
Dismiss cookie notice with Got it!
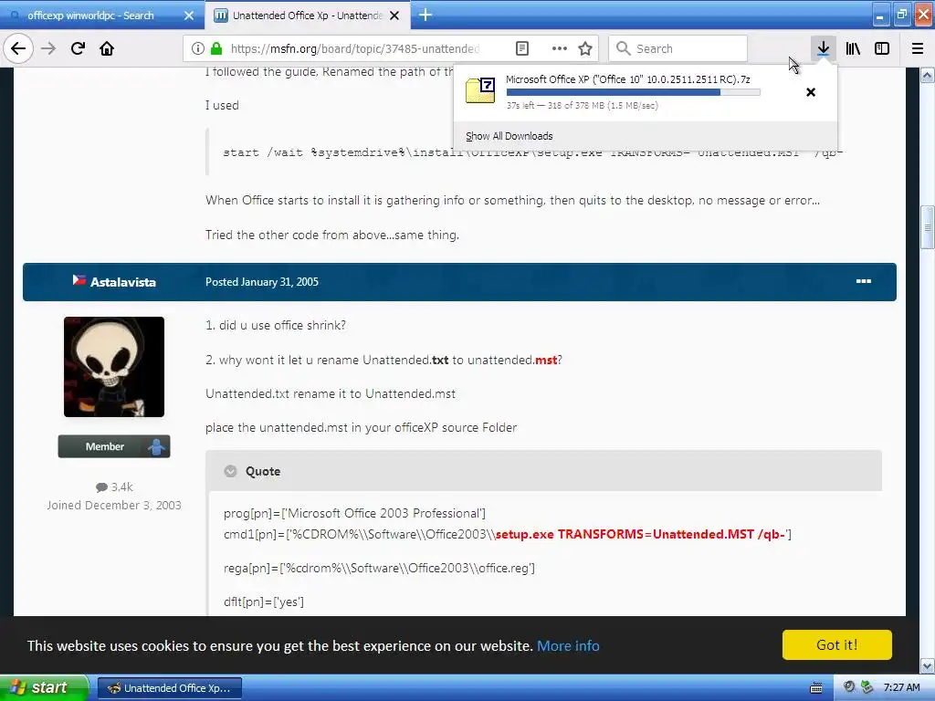[x=837, y=645]
